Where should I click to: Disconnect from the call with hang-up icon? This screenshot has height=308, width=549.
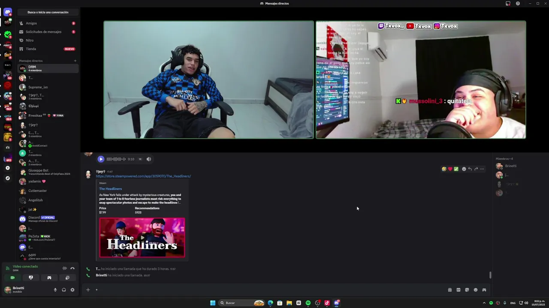(x=72, y=268)
